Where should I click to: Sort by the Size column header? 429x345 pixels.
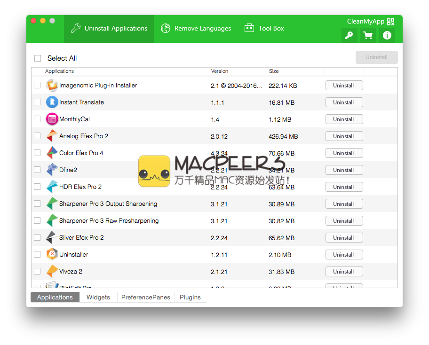(274, 71)
